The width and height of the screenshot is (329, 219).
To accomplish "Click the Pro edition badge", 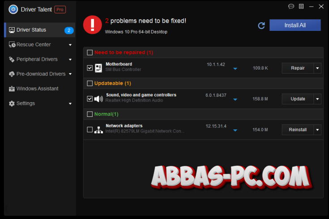I will (60, 9).
